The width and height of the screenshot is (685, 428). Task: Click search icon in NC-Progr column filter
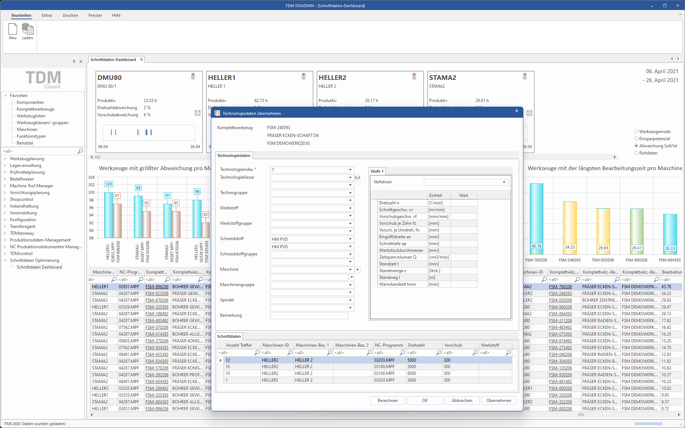(x=141, y=280)
